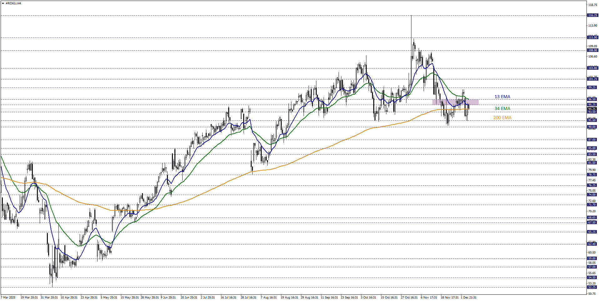This screenshot has height=301, width=599.
Task: Click the 87.00 price level tag
Action: pyautogui.click(x=592, y=140)
